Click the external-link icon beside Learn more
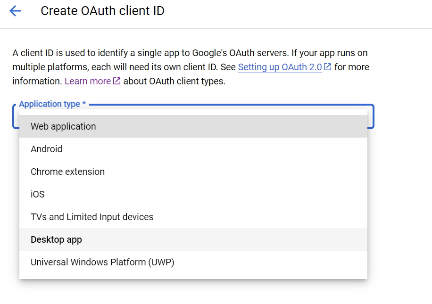 pos(117,81)
